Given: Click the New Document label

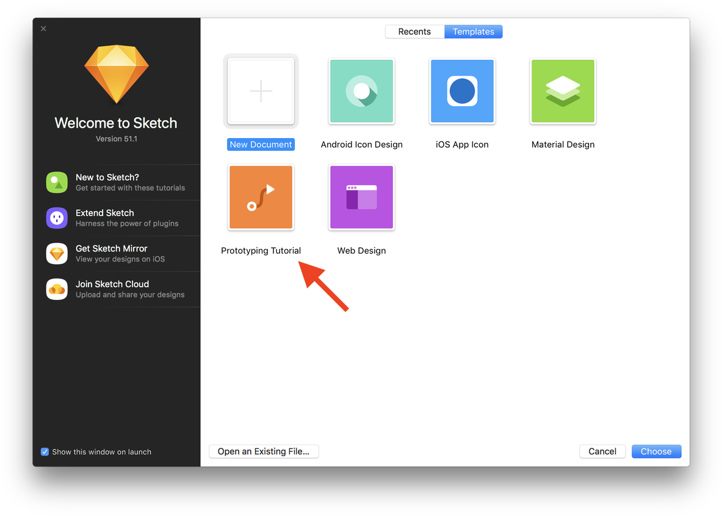Looking at the screenshot, I should pos(261,145).
